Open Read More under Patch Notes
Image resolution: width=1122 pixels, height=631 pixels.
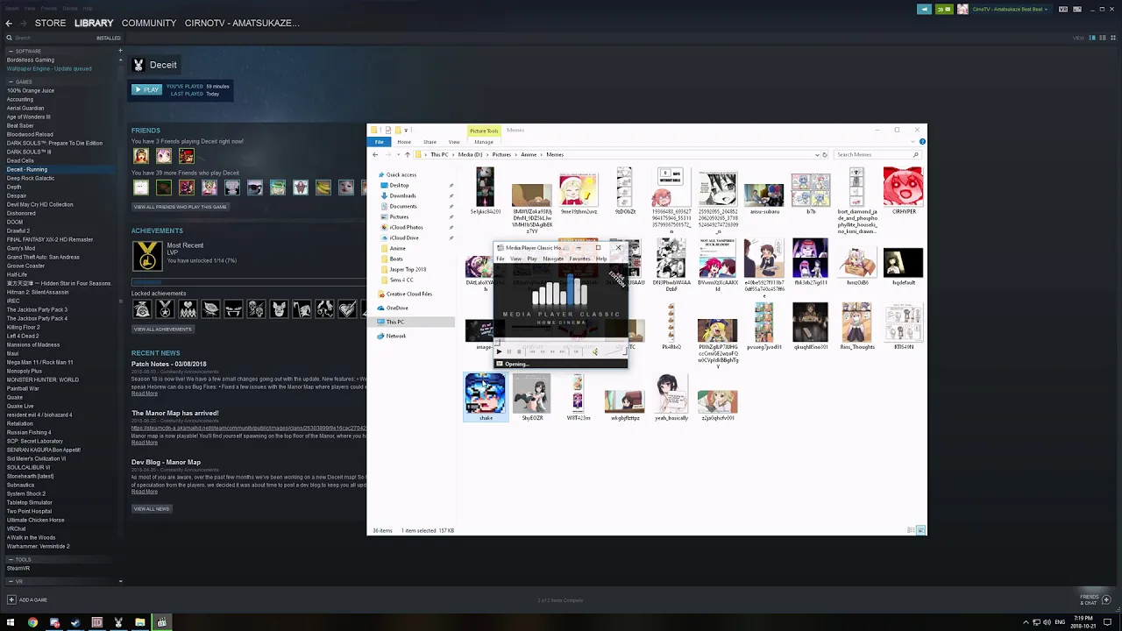point(145,393)
